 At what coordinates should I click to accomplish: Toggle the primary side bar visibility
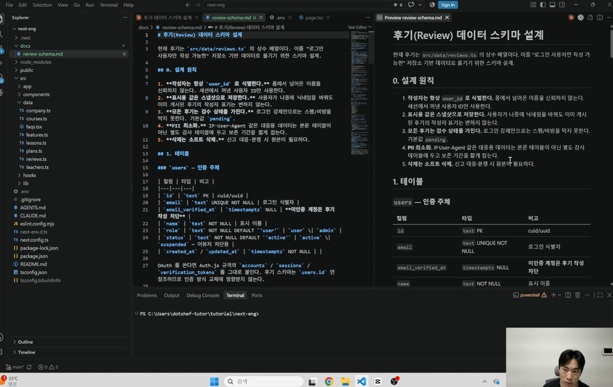(x=543, y=4)
